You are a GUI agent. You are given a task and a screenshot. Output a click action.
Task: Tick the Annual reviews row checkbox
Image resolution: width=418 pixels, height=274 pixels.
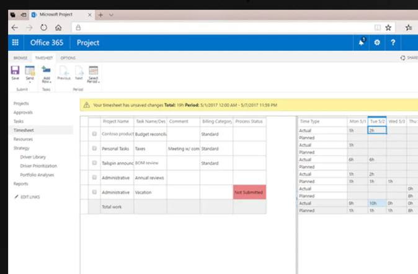[94, 177]
